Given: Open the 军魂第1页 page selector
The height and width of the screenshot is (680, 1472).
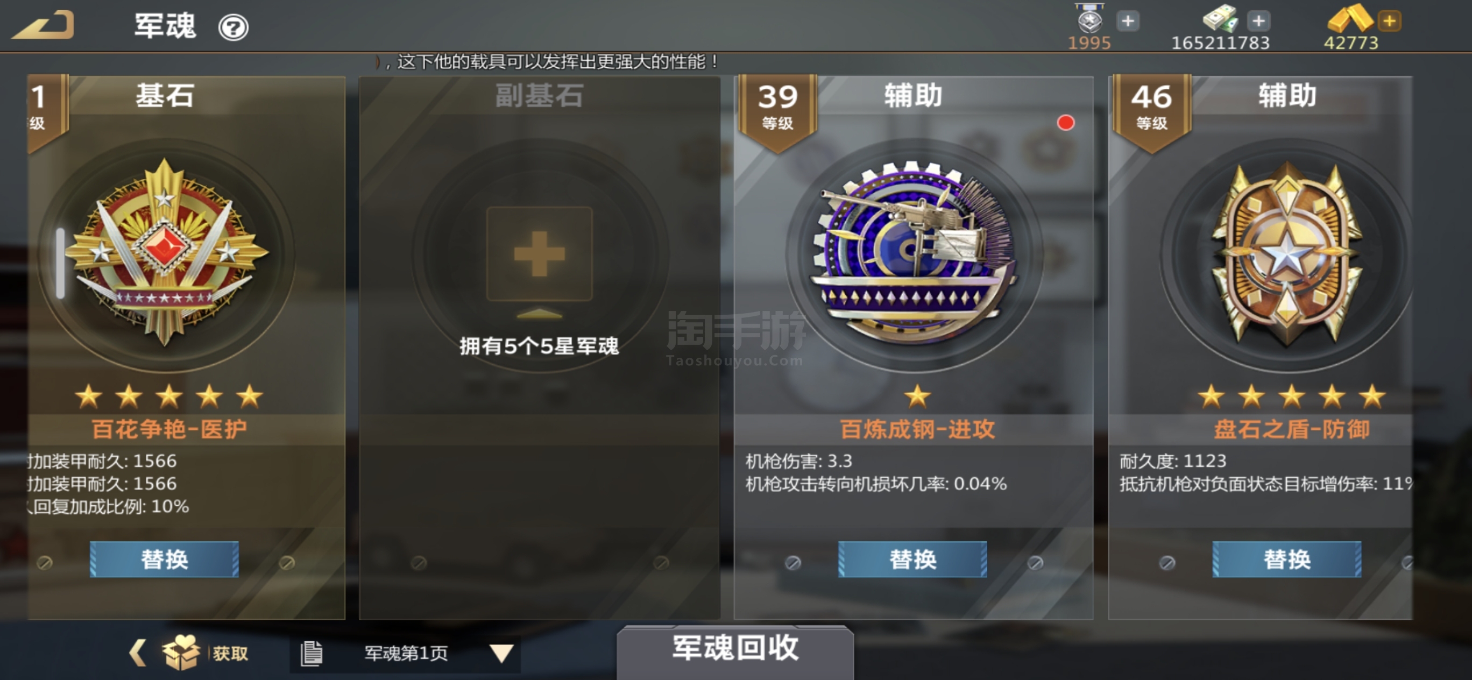Looking at the screenshot, I should click(405, 653).
